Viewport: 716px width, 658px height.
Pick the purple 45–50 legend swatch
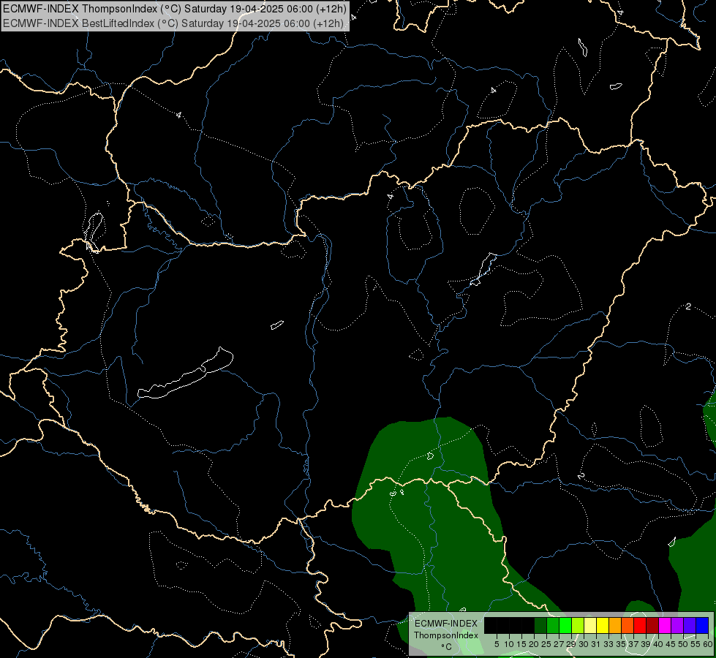click(x=677, y=625)
